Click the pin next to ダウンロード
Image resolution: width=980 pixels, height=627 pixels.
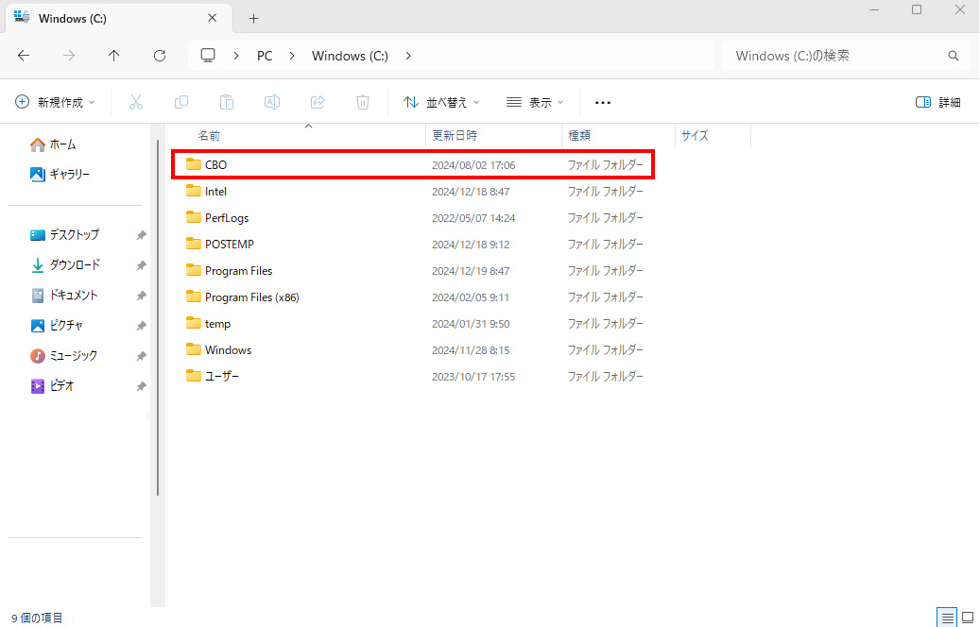[141, 265]
